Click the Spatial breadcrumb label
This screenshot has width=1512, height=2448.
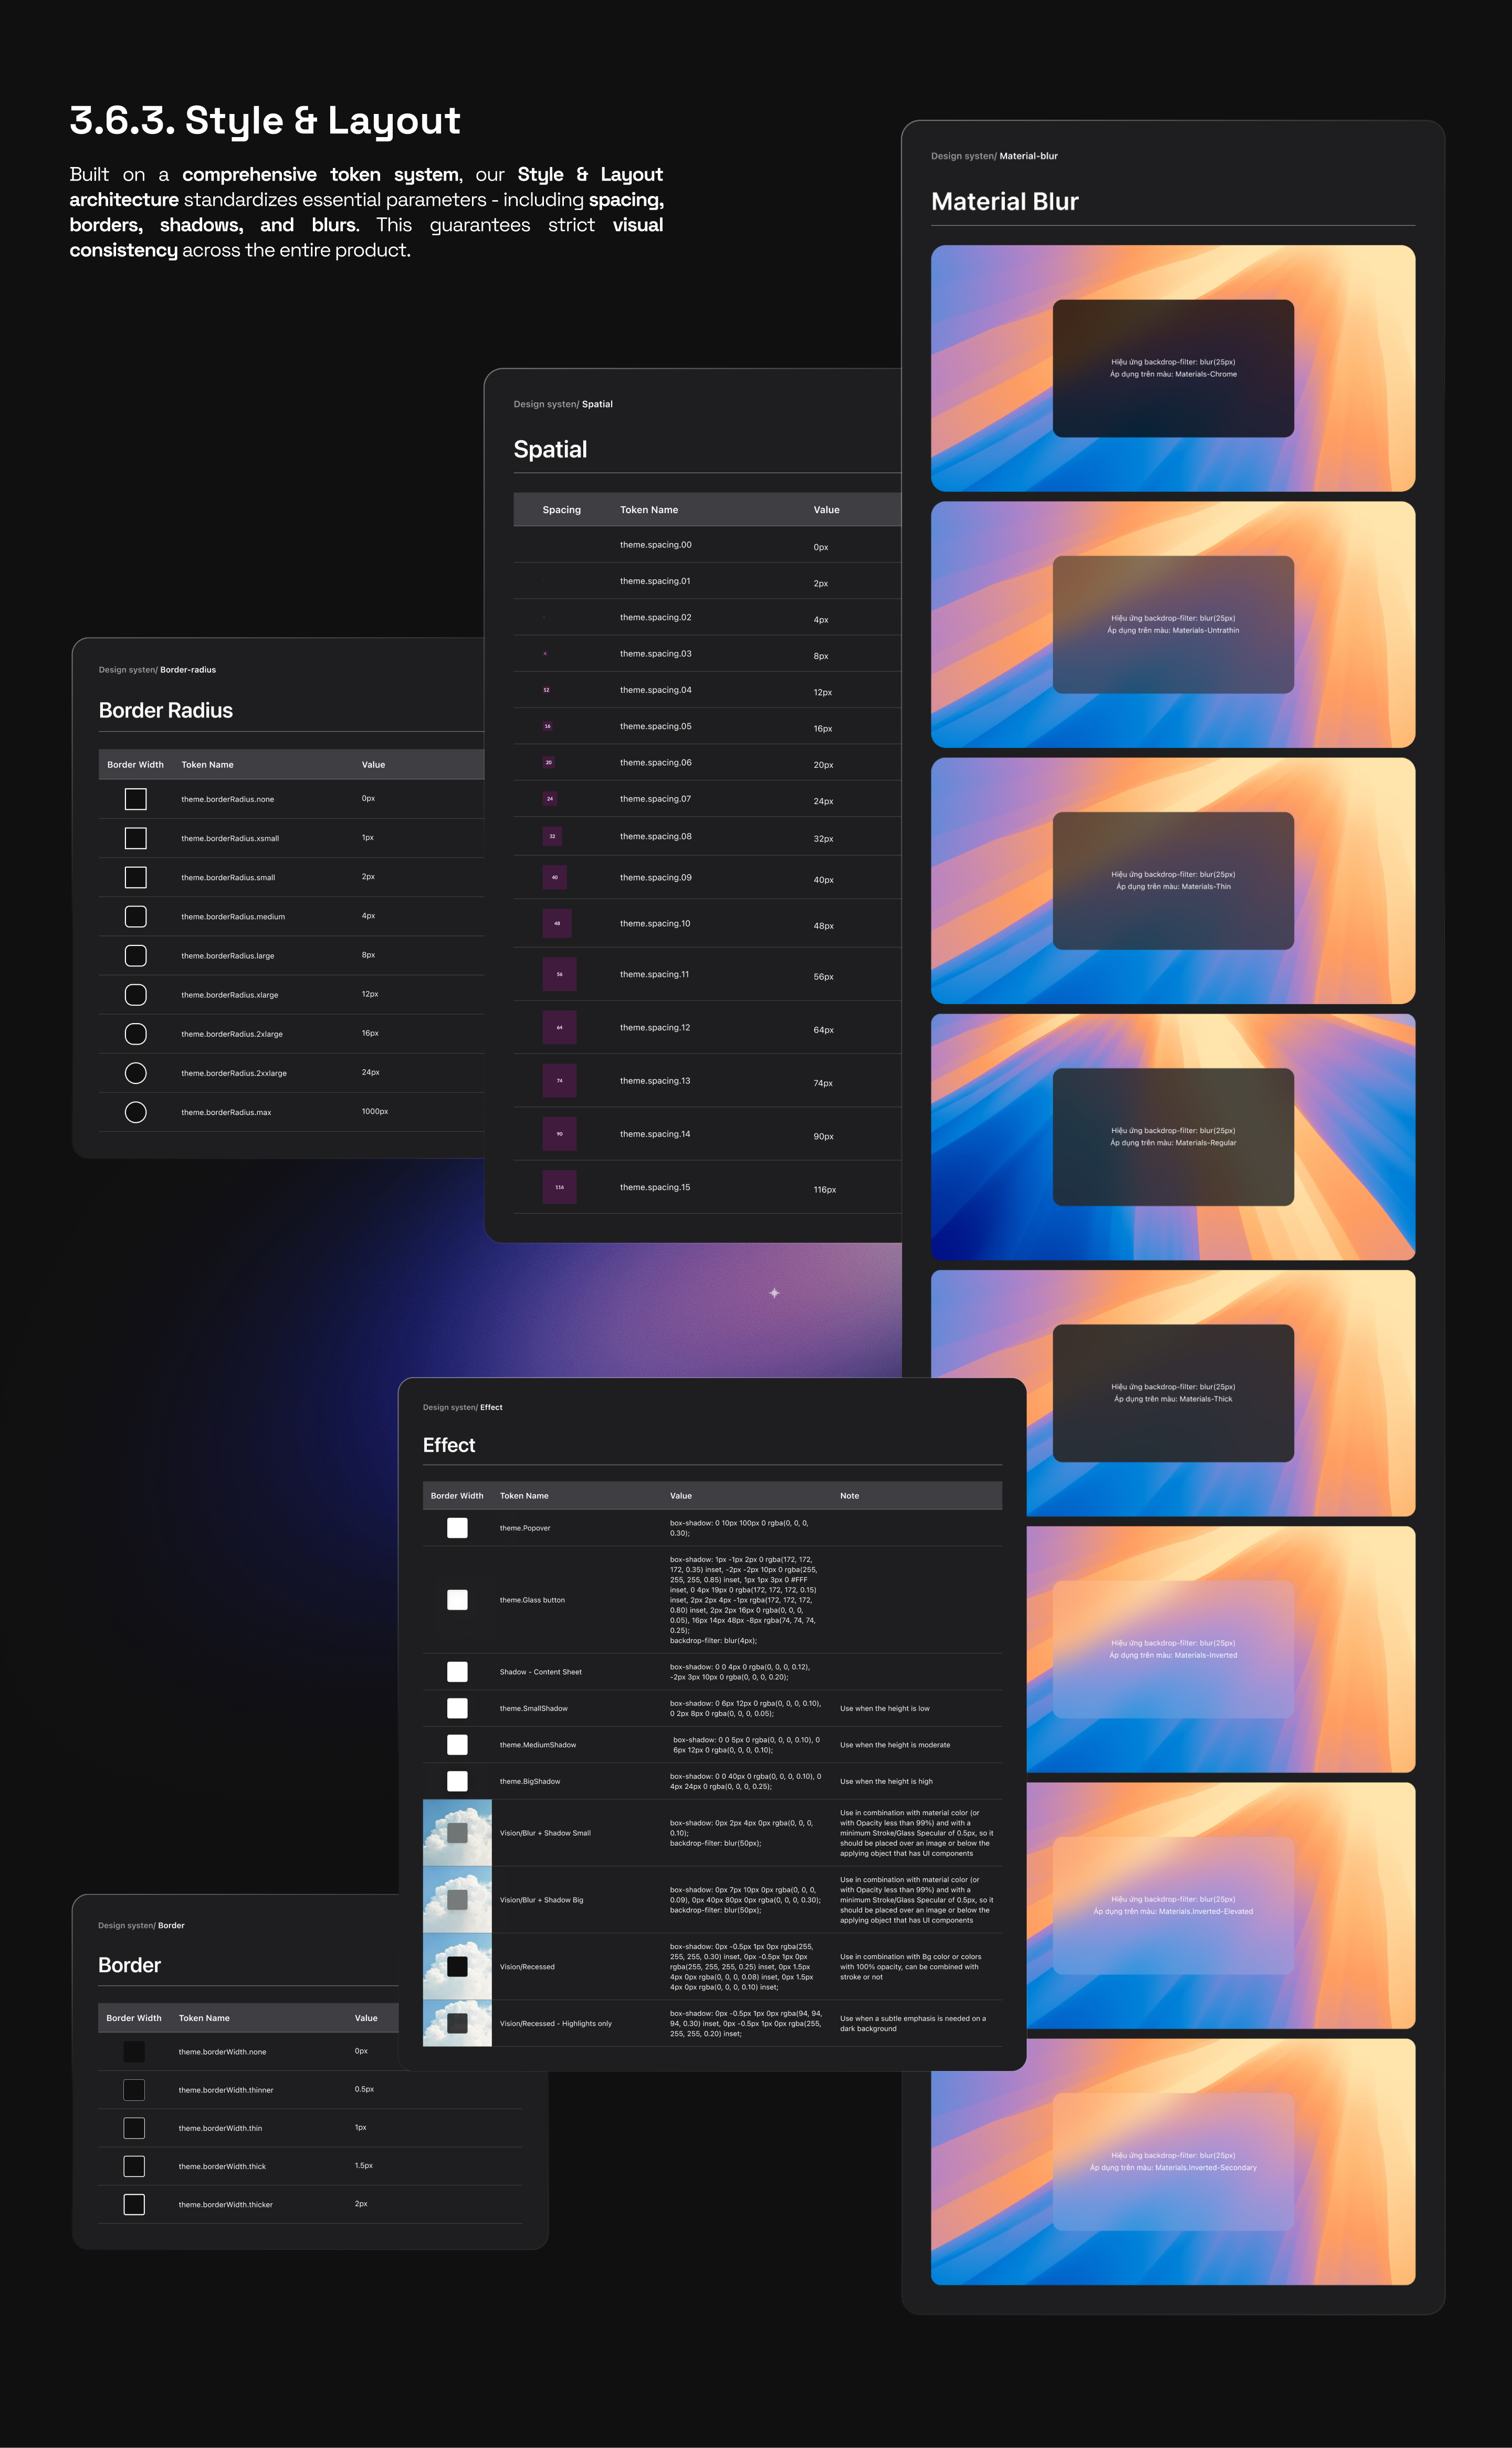[597, 404]
